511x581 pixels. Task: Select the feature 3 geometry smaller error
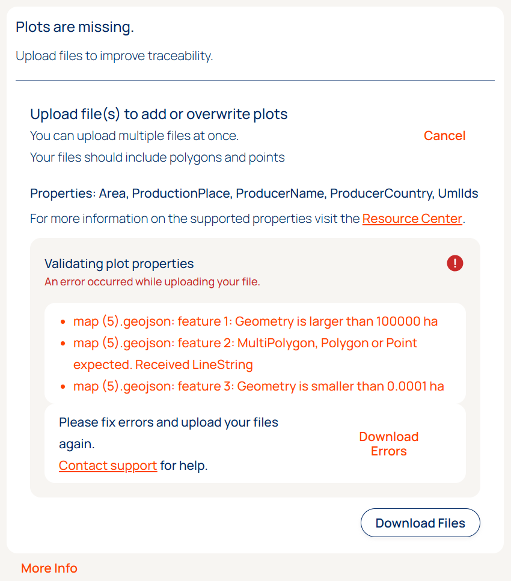pos(259,386)
